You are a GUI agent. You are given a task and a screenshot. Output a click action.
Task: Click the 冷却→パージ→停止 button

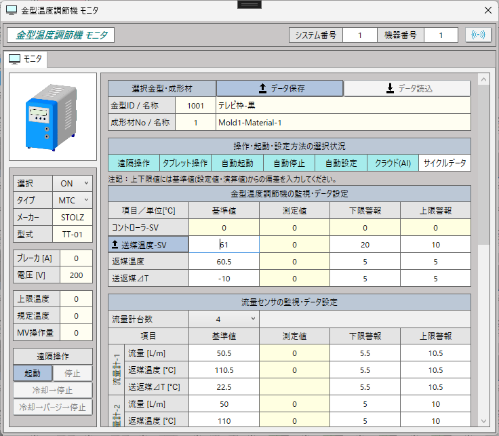tap(52, 407)
